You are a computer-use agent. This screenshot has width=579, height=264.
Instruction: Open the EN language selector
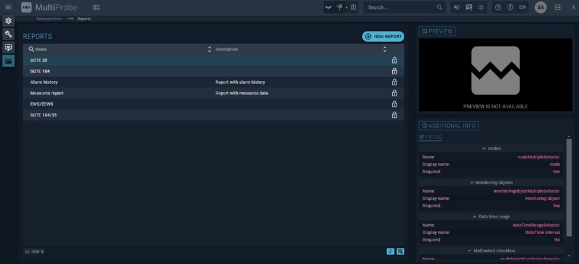click(523, 7)
